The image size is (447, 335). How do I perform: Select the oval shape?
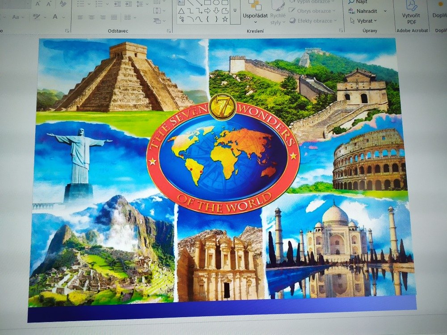click(216, 3)
